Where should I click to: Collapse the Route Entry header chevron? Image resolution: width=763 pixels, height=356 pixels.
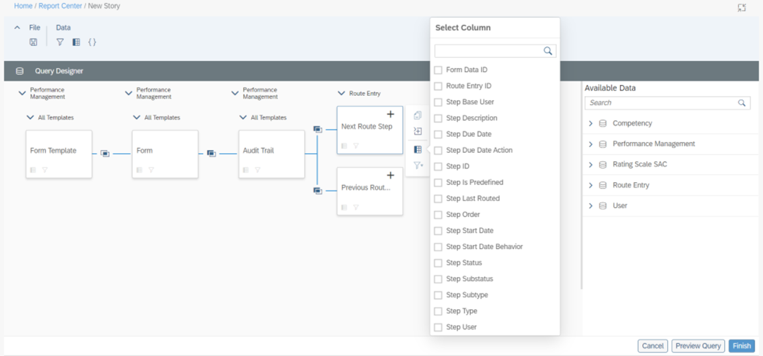click(341, 93)
